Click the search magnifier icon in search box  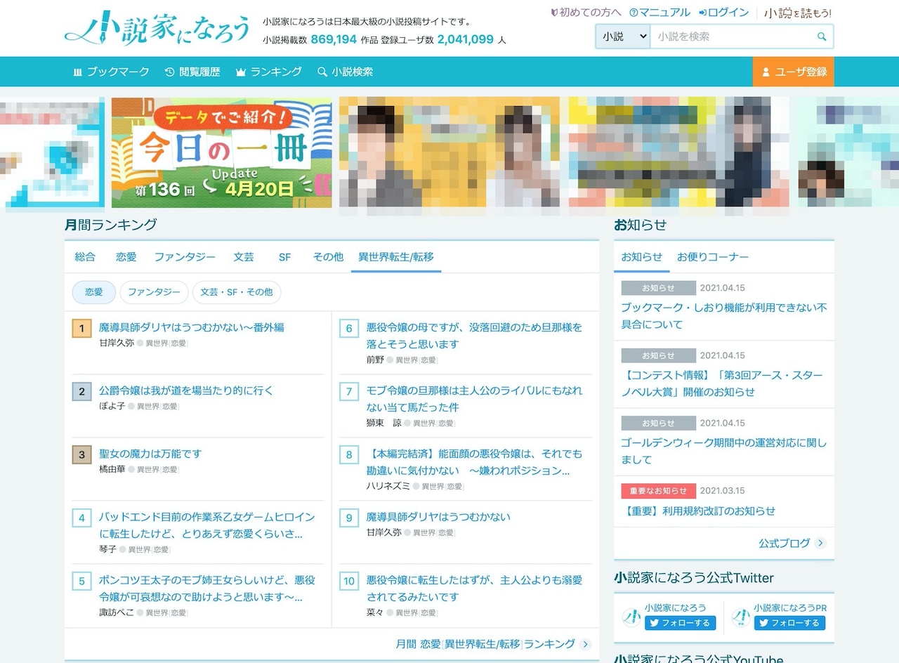(822, 37)
